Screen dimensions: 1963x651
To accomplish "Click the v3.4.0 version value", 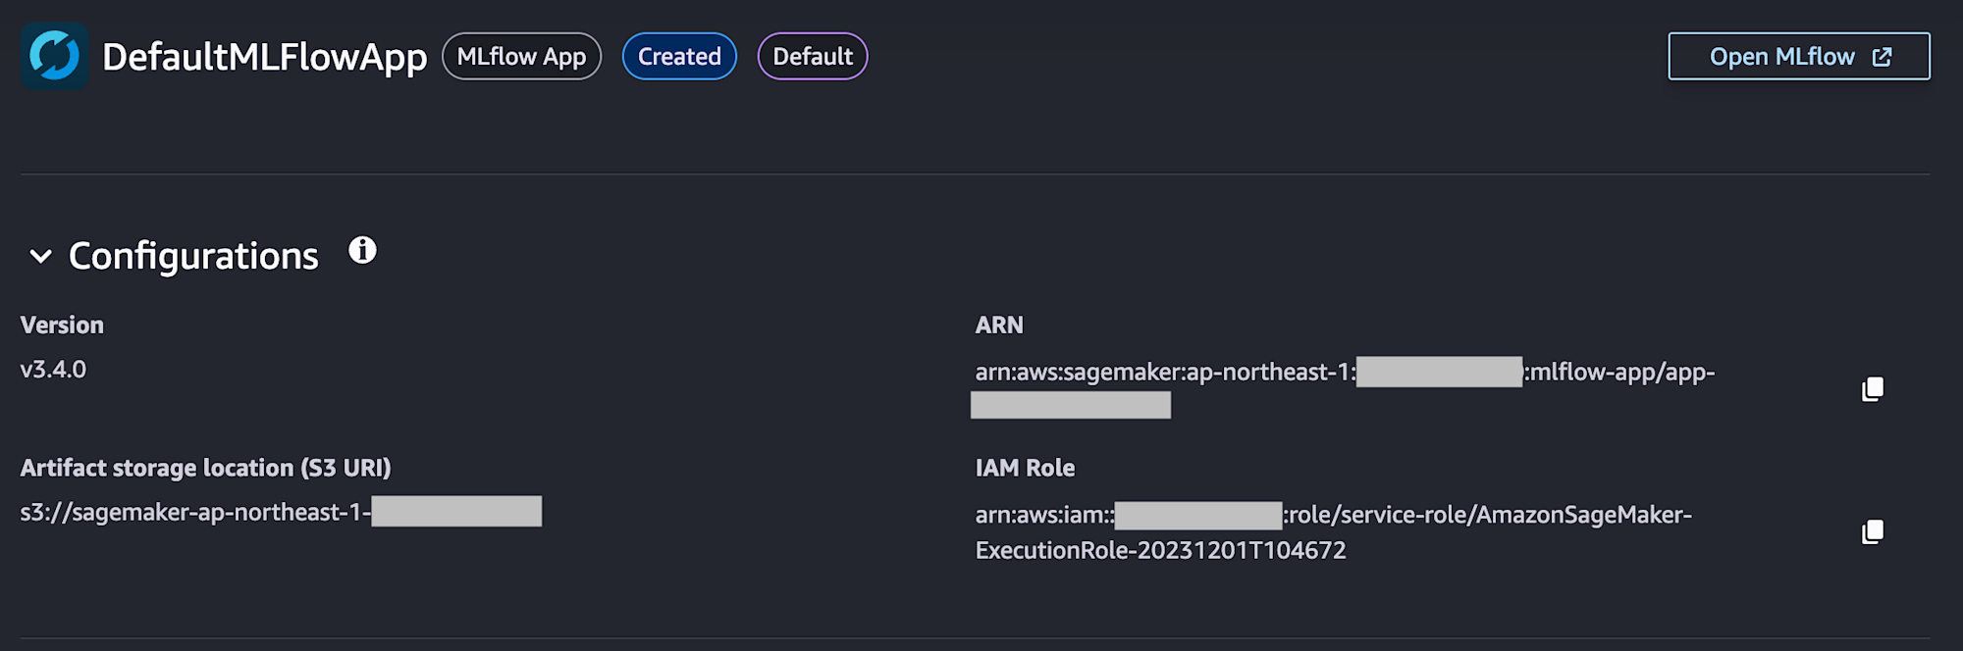I will point(53,370).
